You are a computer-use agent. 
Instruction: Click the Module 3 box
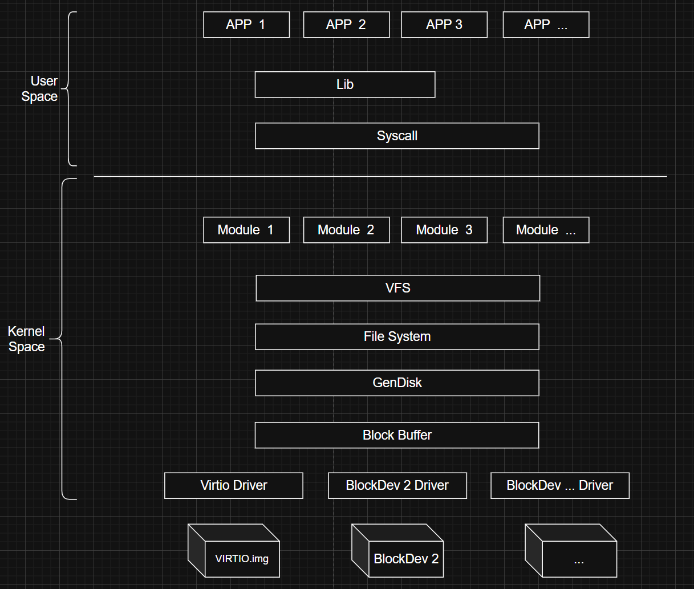pos(444,230)
